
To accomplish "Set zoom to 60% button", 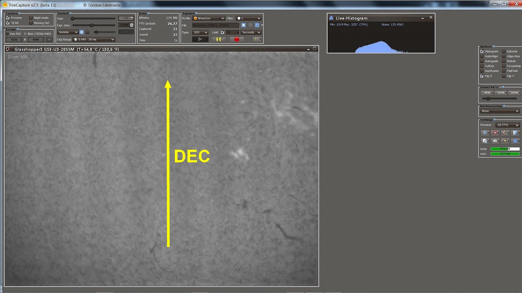I will [x=487, y=93].
